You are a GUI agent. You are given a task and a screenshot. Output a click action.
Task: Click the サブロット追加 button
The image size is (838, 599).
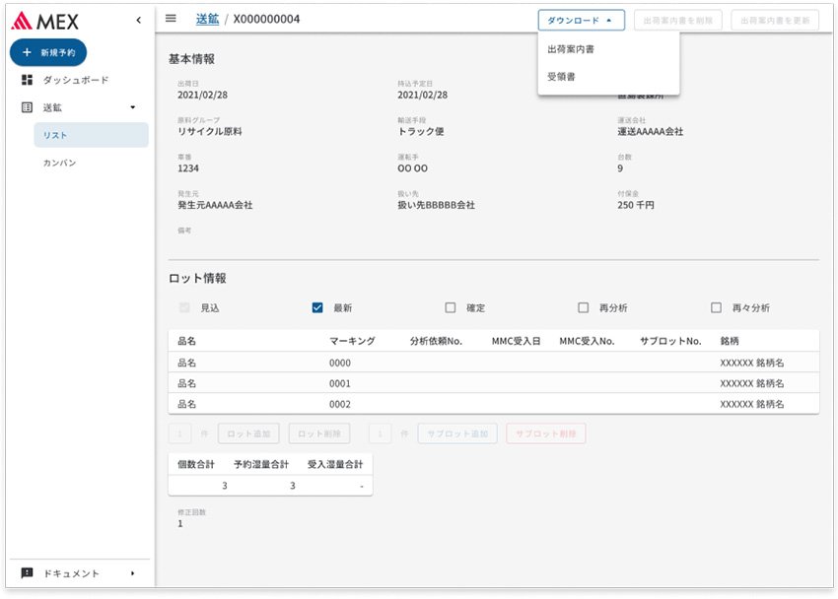457,433
